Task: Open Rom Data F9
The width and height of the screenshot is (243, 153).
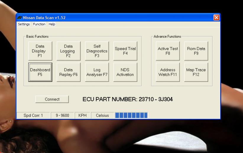Action: point(196,51)
